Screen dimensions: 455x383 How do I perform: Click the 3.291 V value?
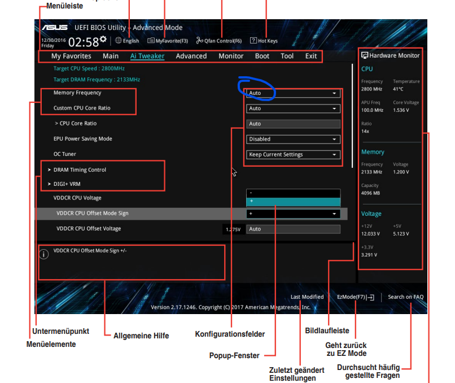click(369, 255)
